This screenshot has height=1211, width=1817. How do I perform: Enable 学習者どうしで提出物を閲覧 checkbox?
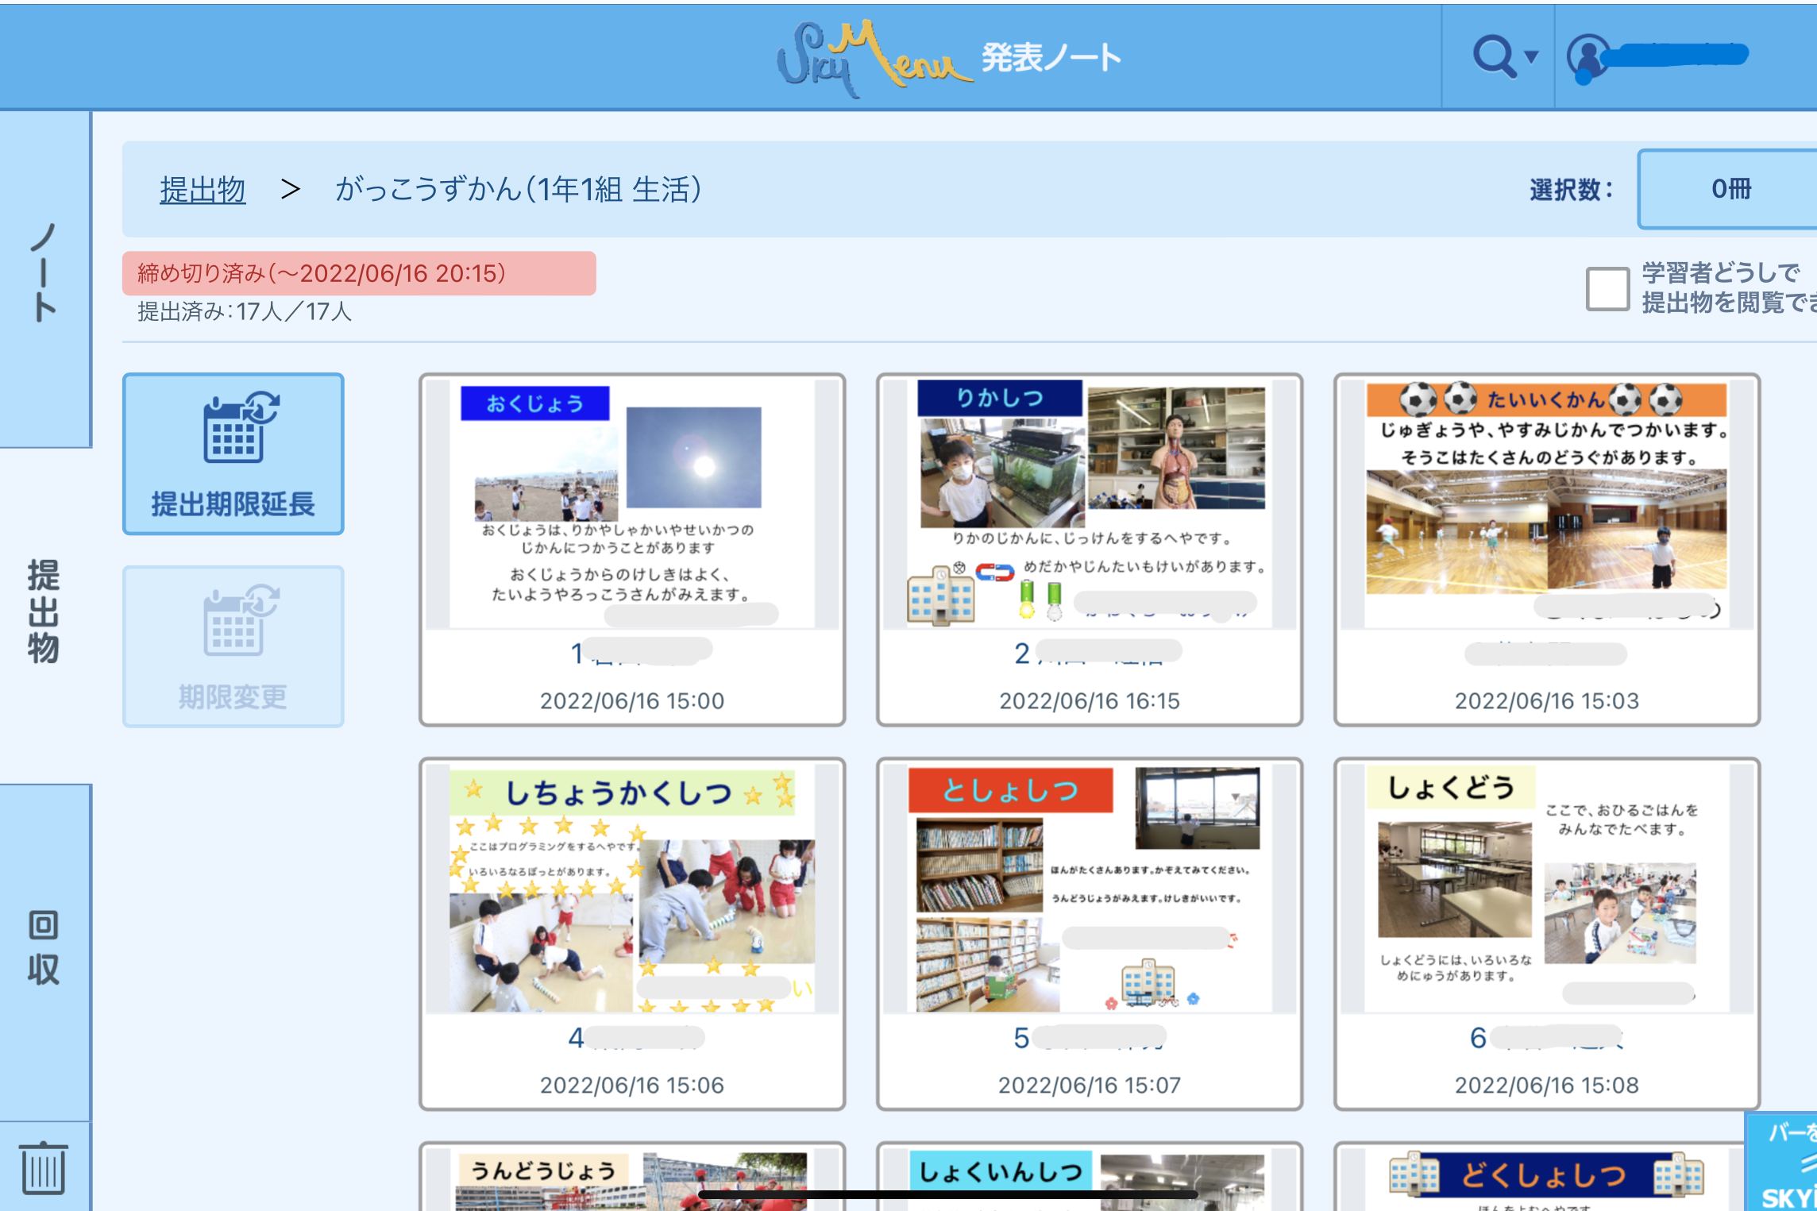1607,288
